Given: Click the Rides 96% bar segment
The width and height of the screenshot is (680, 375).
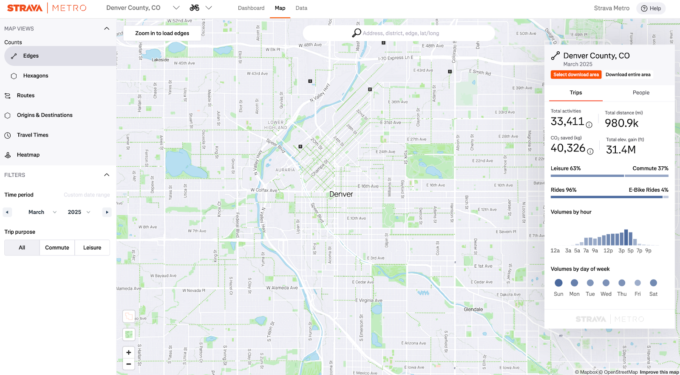Looking at the screenshot, I should [606, 197].
